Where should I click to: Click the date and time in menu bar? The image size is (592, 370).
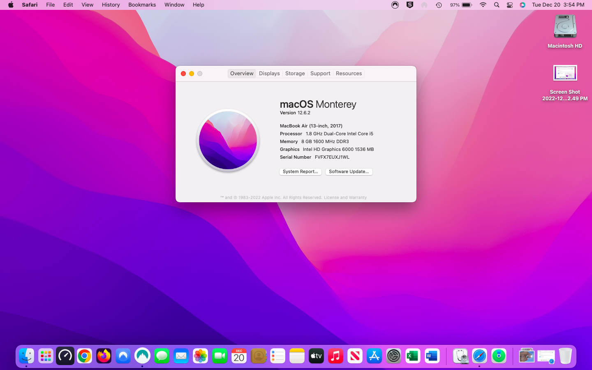pos(558,5)
